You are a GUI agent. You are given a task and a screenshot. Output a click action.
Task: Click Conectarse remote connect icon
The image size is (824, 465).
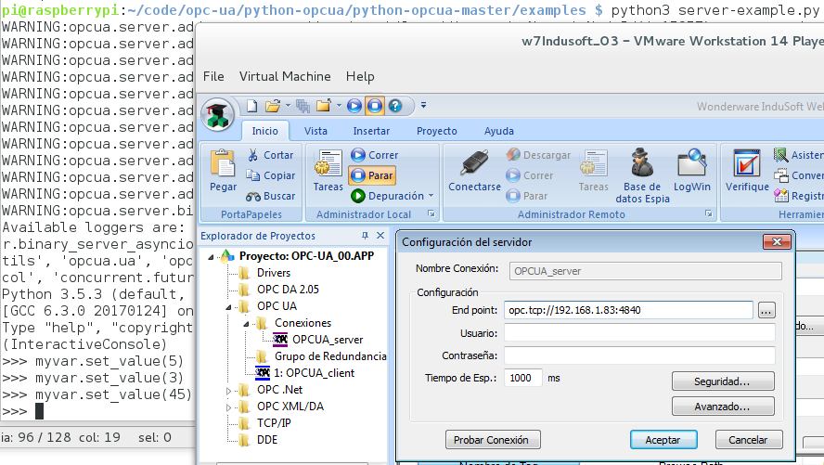[474, 171]
